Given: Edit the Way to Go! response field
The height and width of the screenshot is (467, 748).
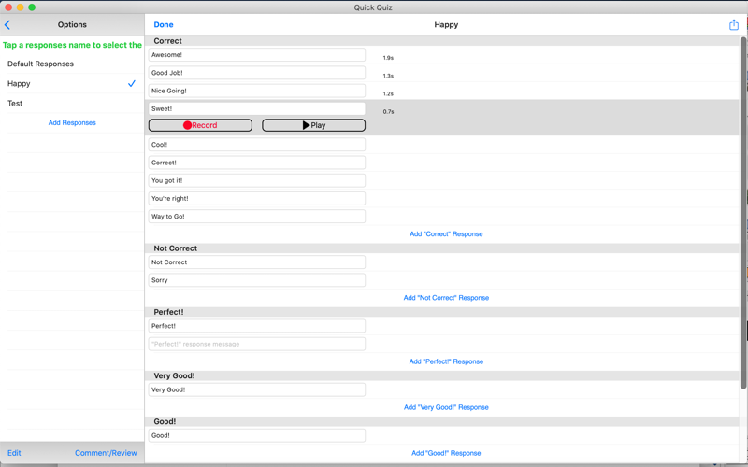Looking at the screenshot, I should coord(256,217).
